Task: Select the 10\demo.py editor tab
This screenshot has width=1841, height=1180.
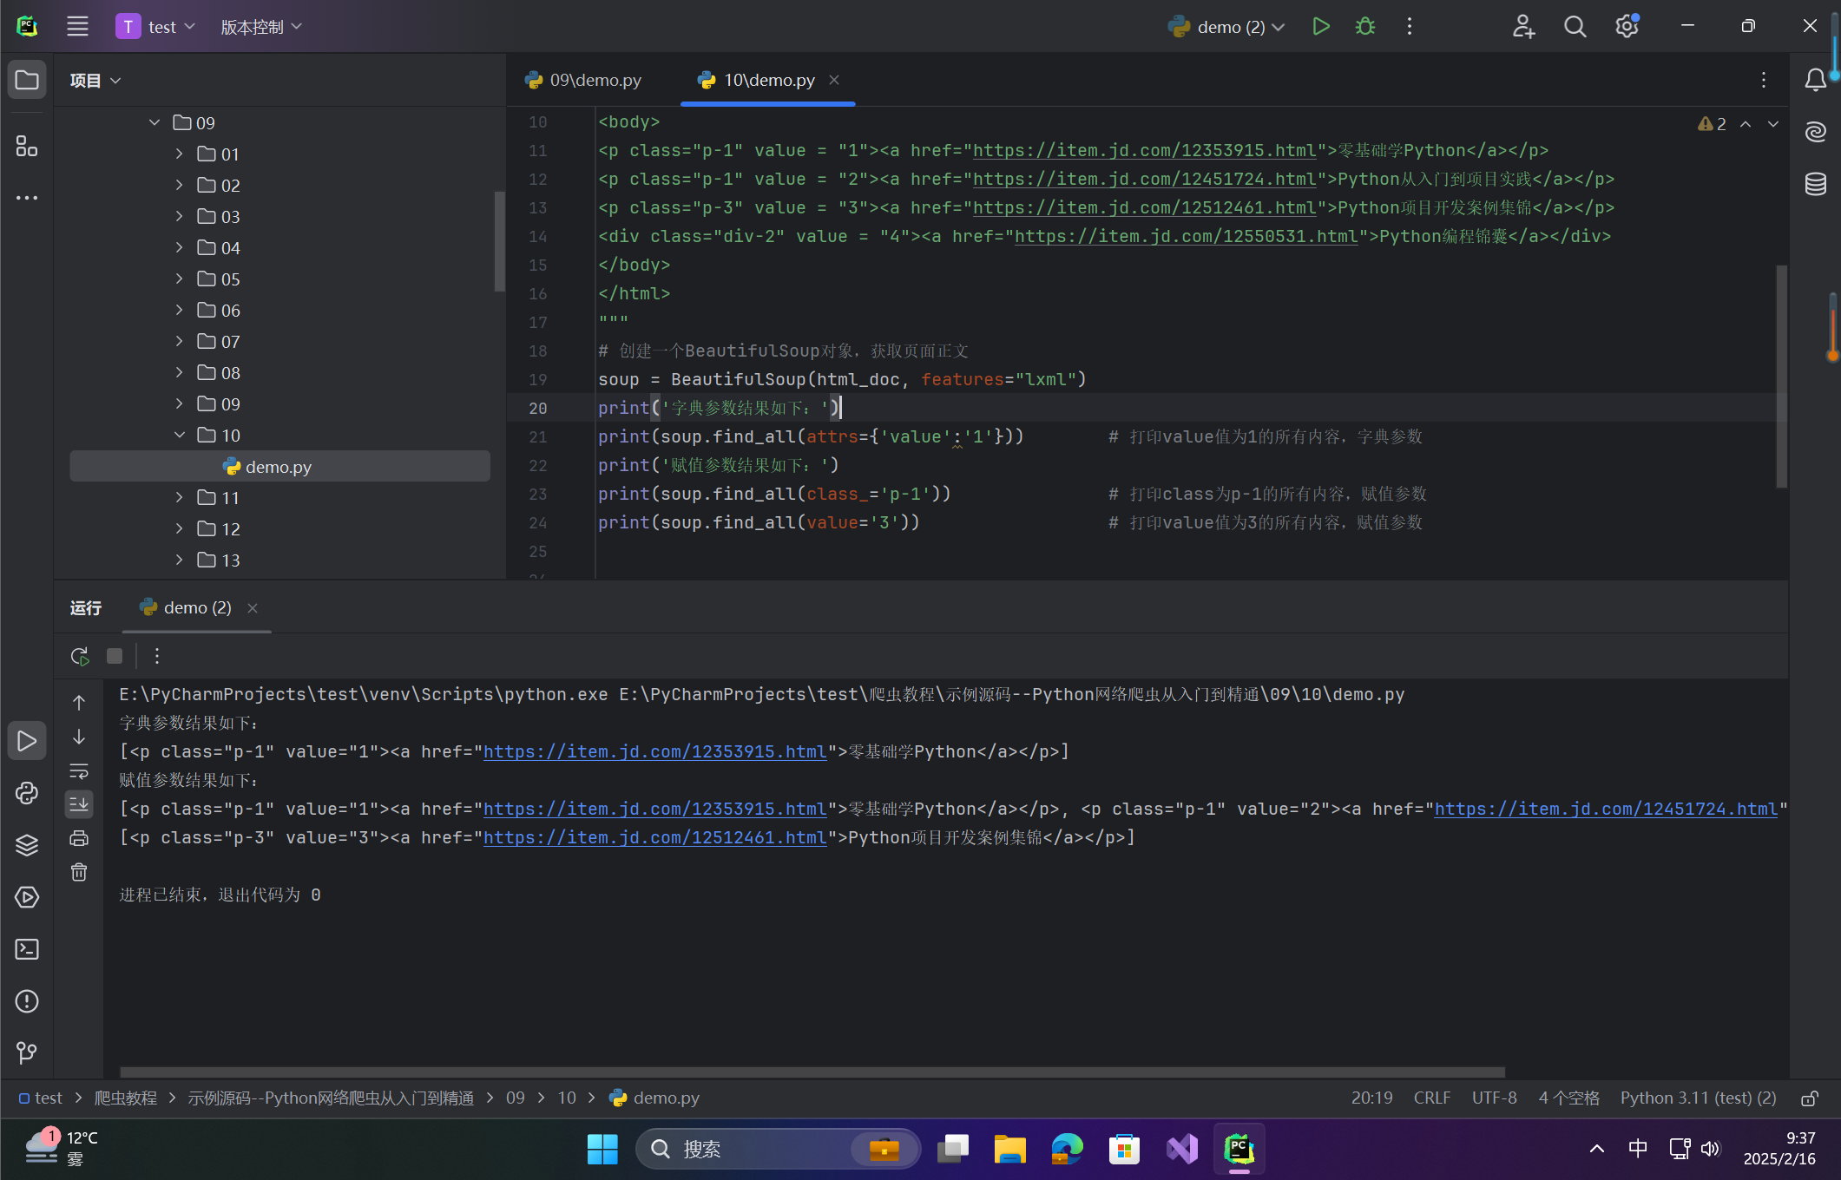Action: click(x=756, y=80)
